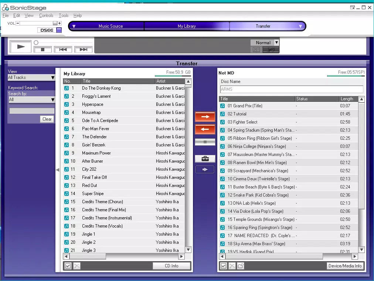Open the View menu

tap(29, 15)
